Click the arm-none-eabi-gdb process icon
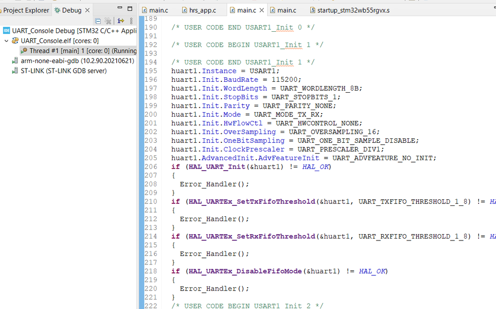The height and width of the screenshot is (309, 496). tap(15, 61)
